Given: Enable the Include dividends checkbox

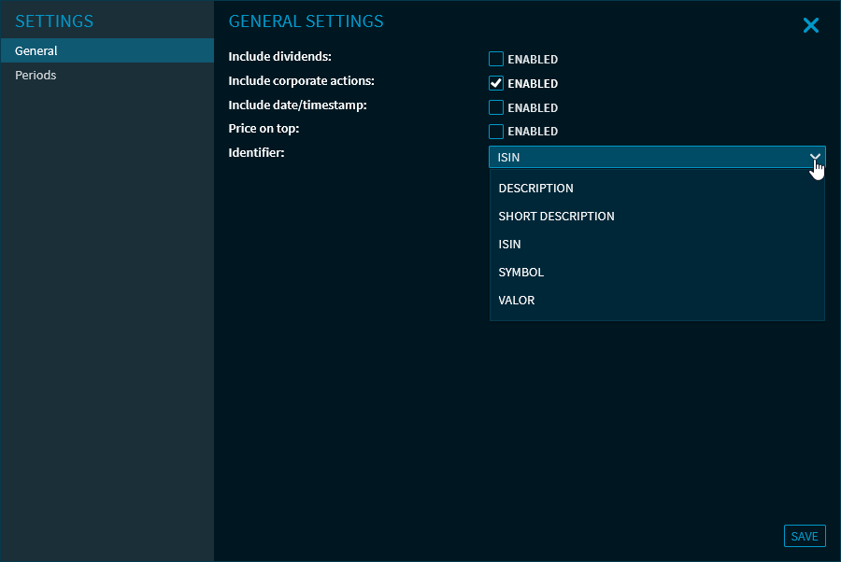Looking at the screenshot, I should pyautogui.click(x=496, y=59).
